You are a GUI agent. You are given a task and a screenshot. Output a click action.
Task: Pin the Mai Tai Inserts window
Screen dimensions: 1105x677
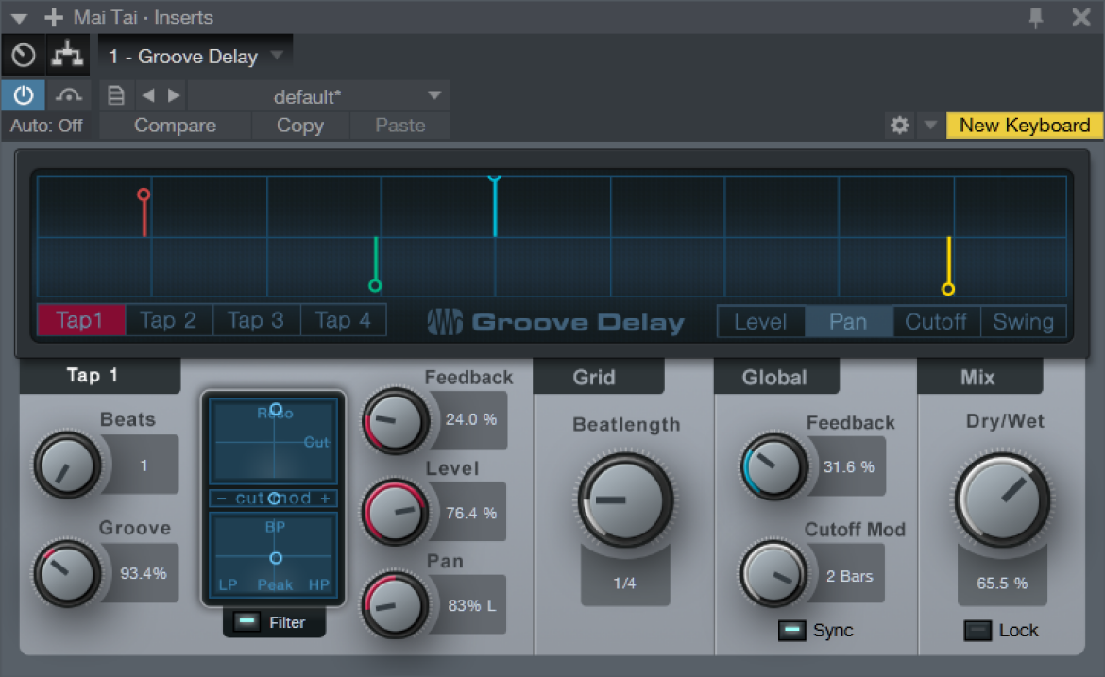tap(1036, 18)
